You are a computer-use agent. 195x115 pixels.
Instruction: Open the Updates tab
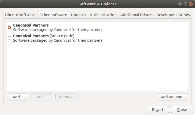tap(78, 15)
